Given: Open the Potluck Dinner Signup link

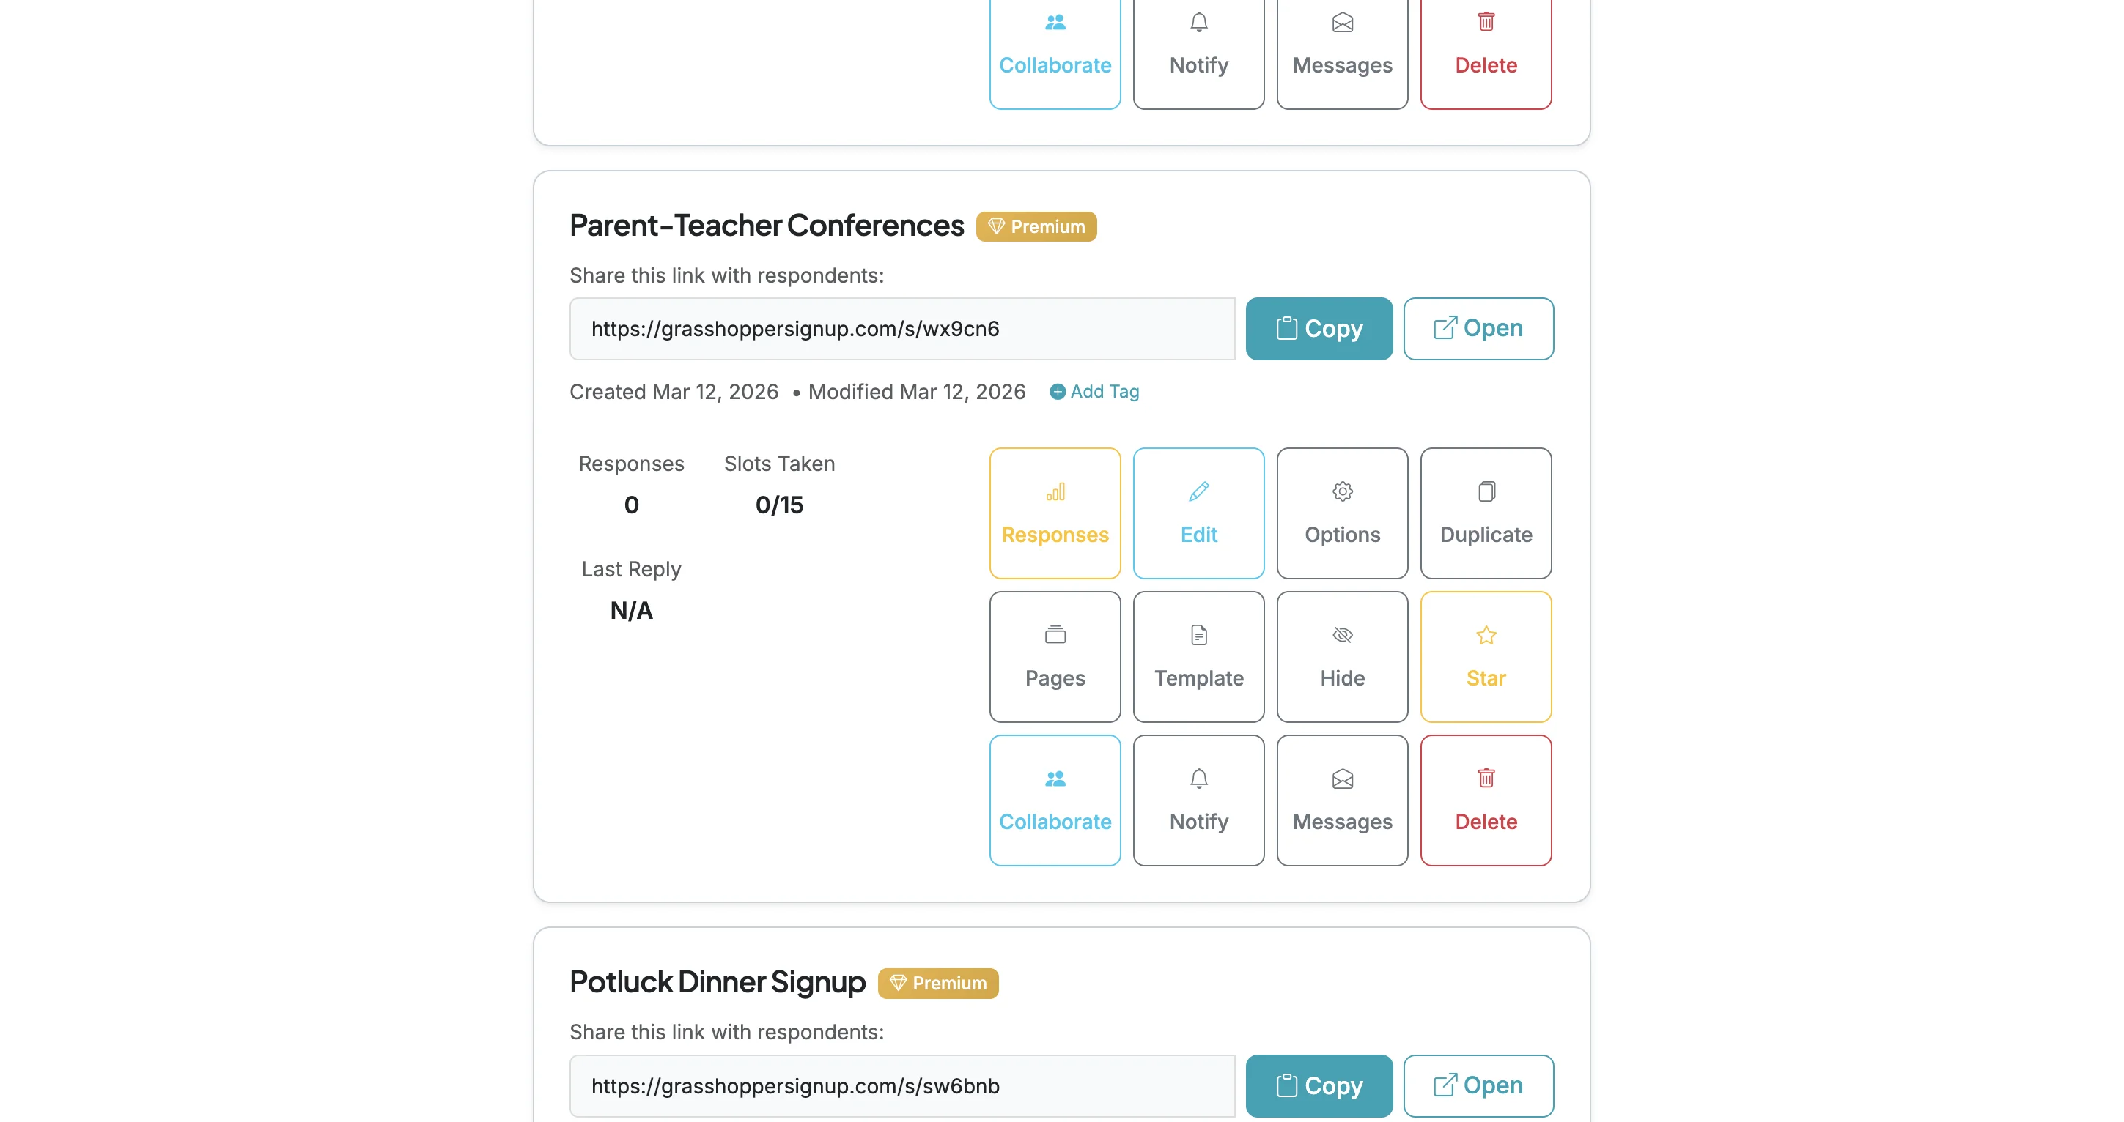Looking at the screenshot, I should (1478, 1085).
